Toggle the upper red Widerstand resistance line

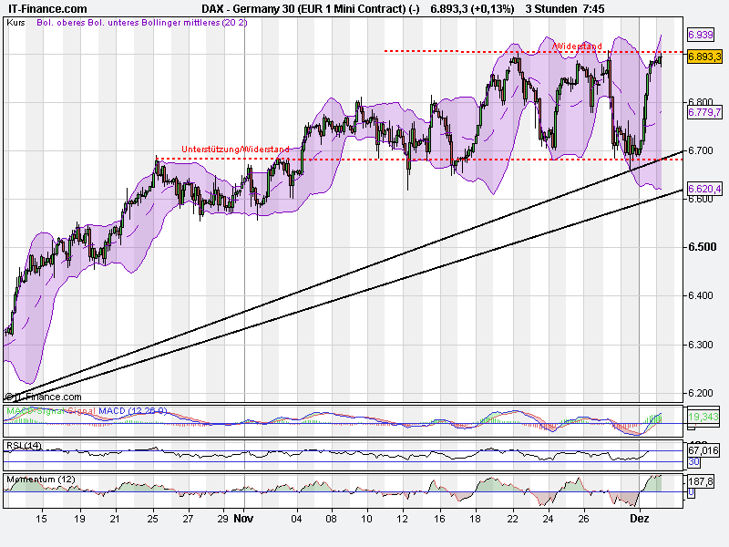[501, 51]
